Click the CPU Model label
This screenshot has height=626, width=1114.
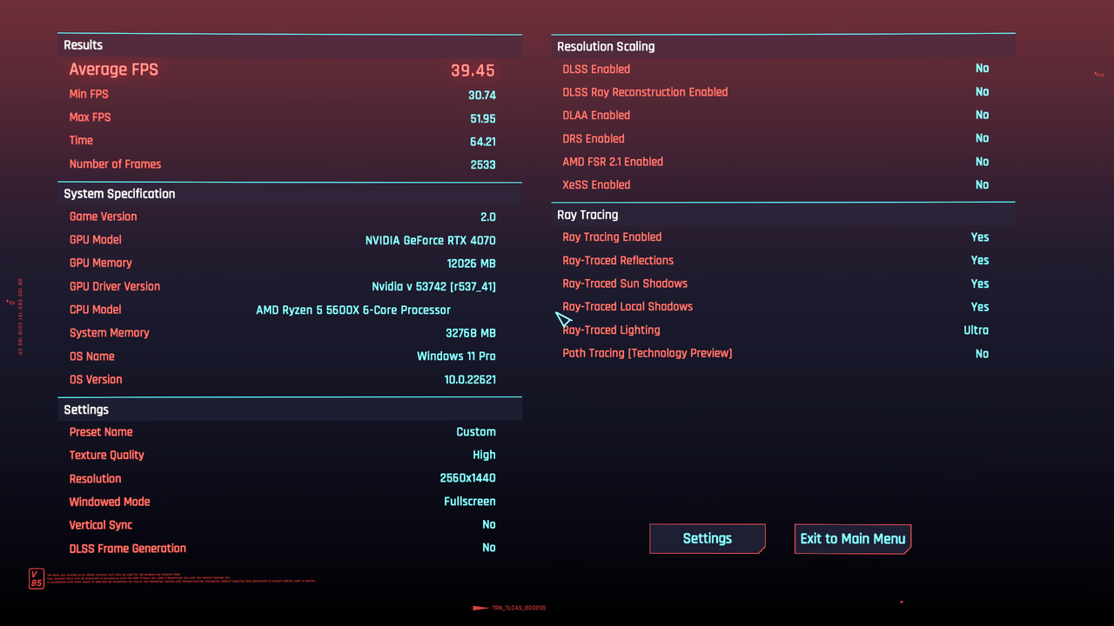pyautogui.click(x=96, y=310)
